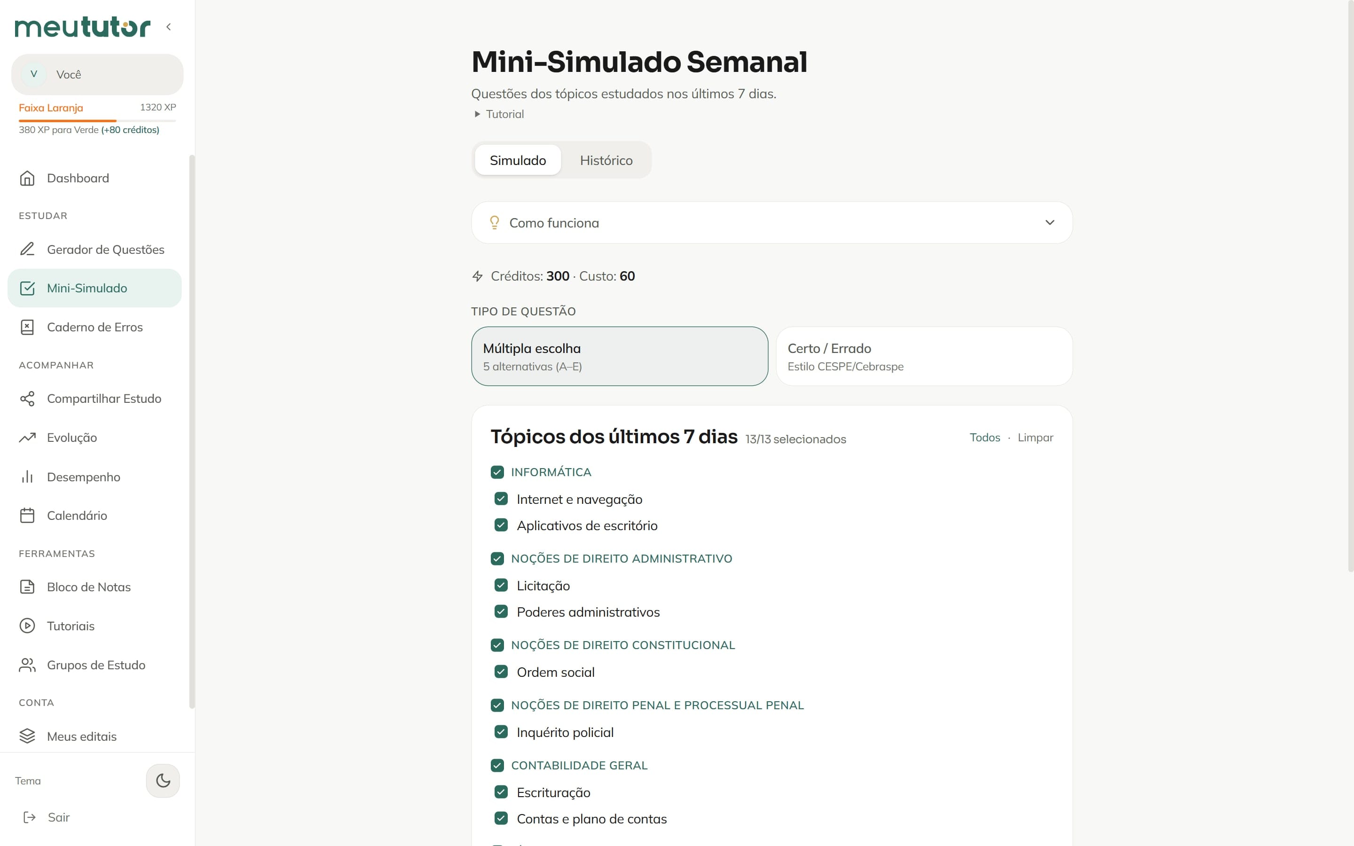1354x846 pixels.
Task: Click the Gerador de Questões pencil icon
Action: tap(27, 249)
